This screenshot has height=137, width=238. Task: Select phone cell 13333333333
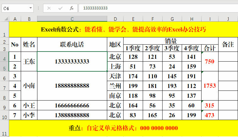coord(72,62)
